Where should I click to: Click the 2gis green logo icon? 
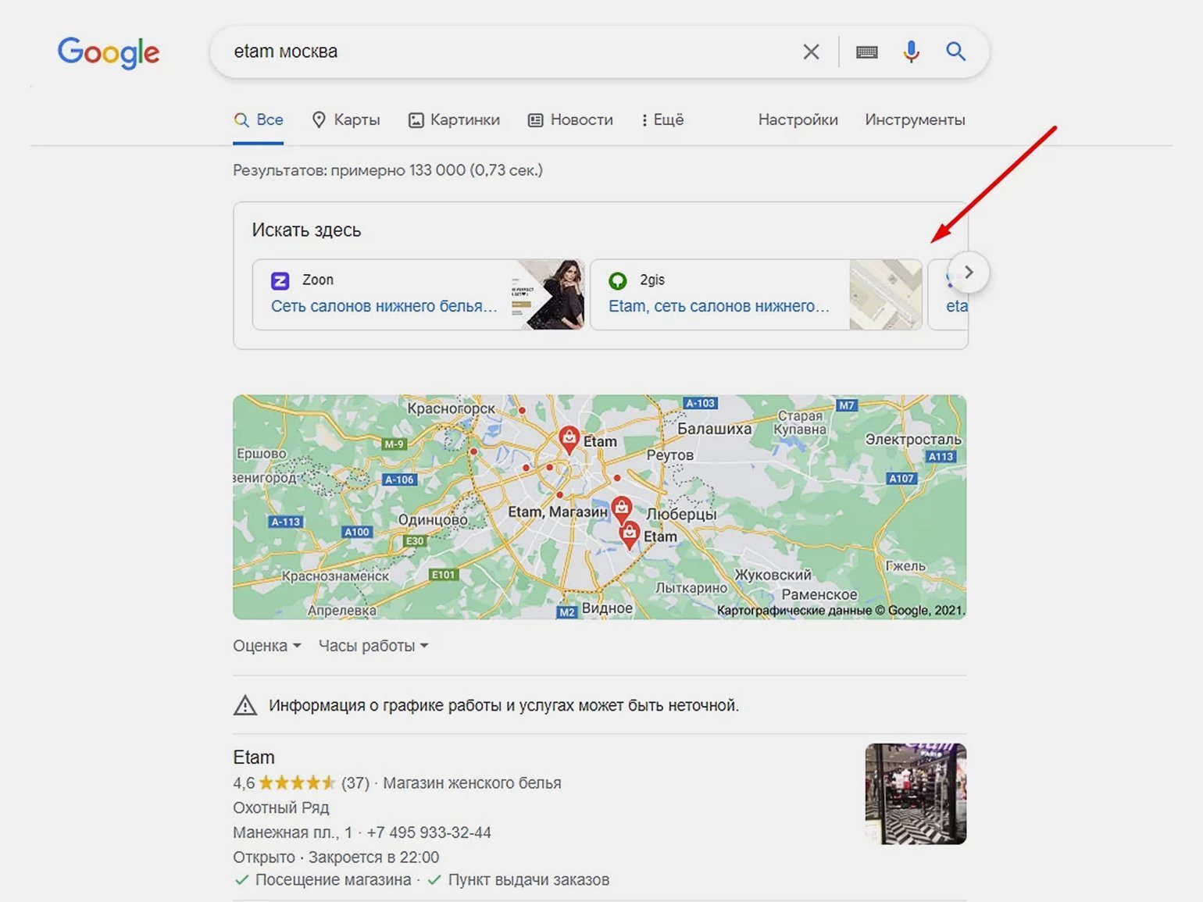click(x=617, y=280)
